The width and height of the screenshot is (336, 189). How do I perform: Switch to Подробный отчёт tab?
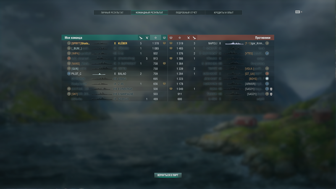[x=186, y=13]
